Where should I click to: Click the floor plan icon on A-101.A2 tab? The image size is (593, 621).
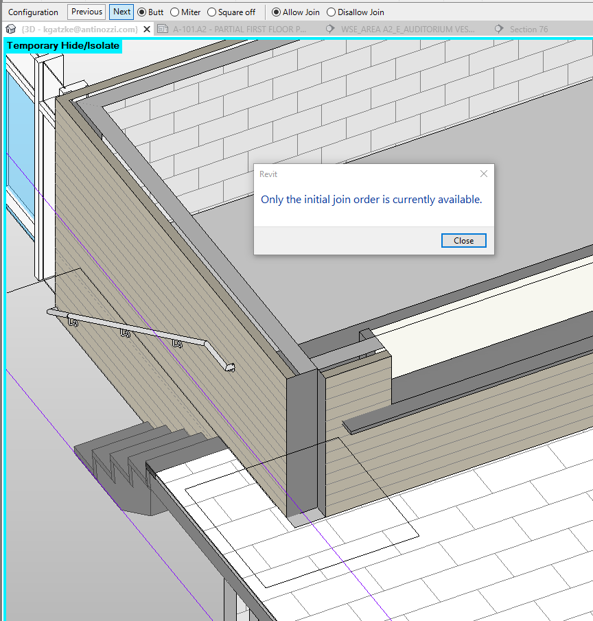(x=163, y=29)
